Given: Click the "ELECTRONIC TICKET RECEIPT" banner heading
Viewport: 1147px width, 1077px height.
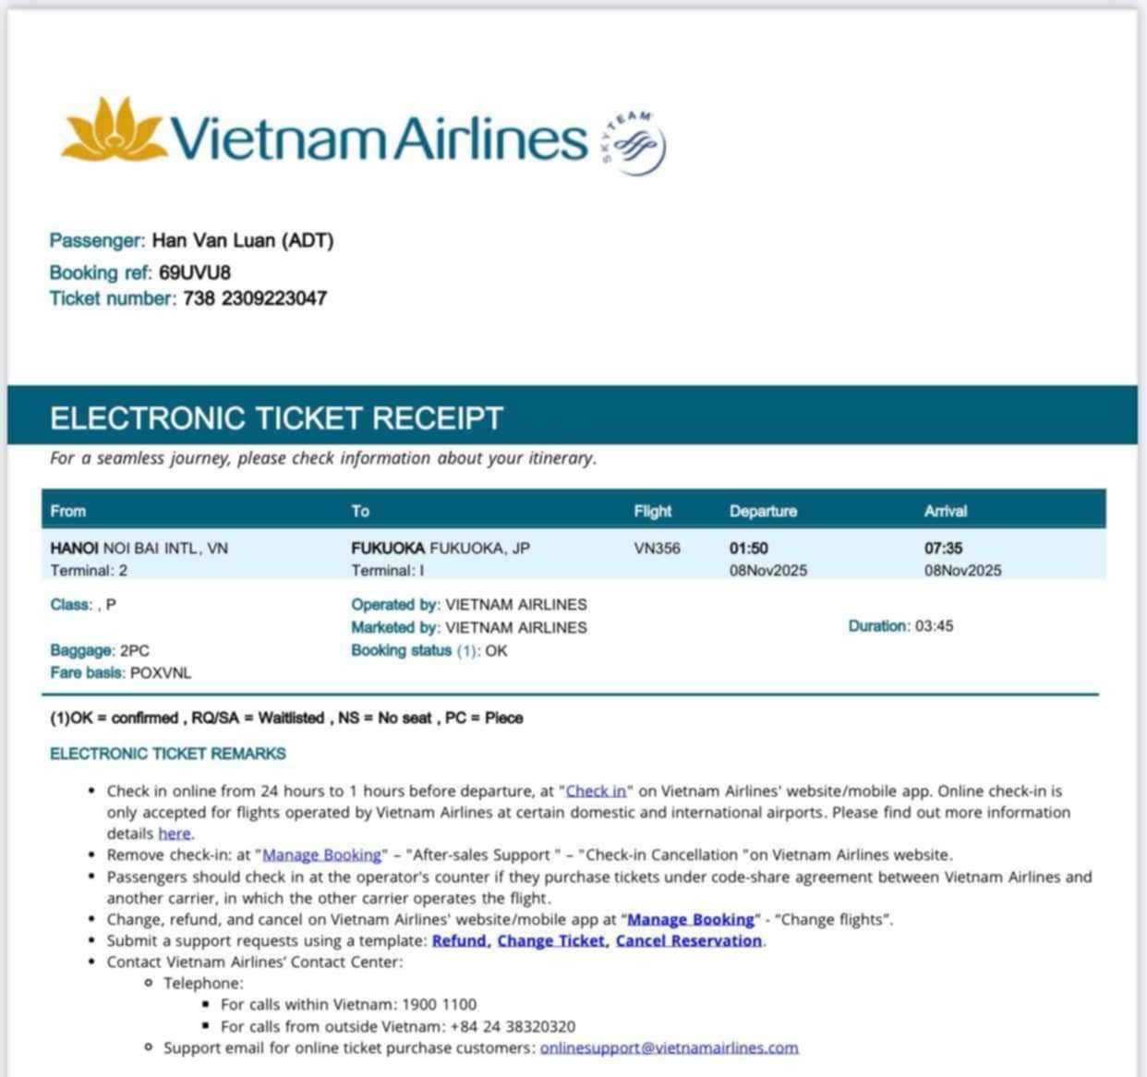Looking at the screenshot, I should pos(276,417).
